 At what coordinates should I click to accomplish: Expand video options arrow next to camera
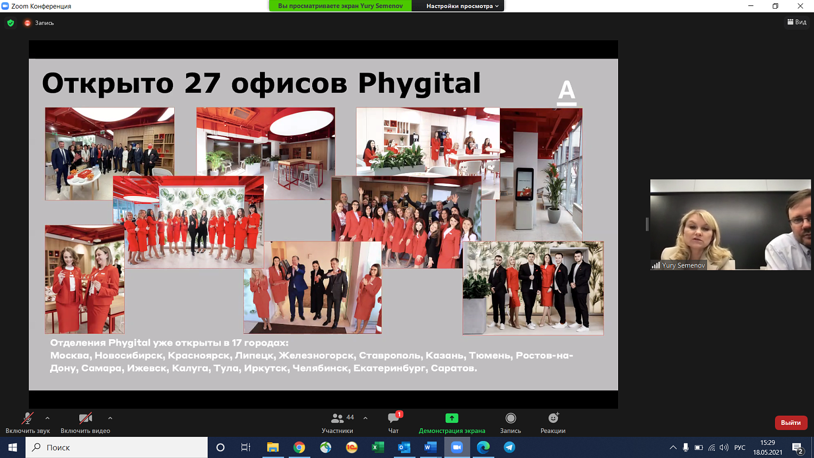110,418
